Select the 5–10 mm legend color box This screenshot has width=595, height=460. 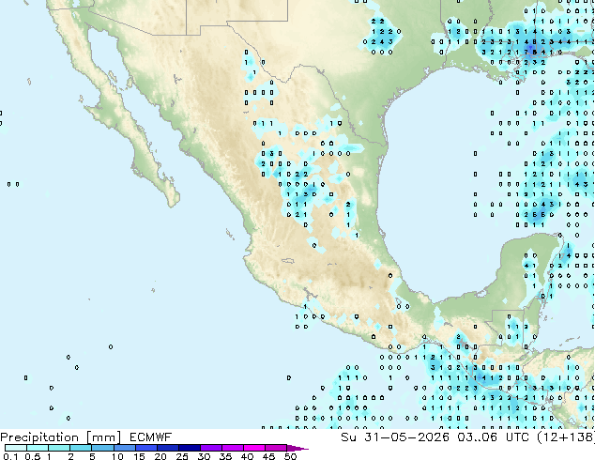point(102,448)
